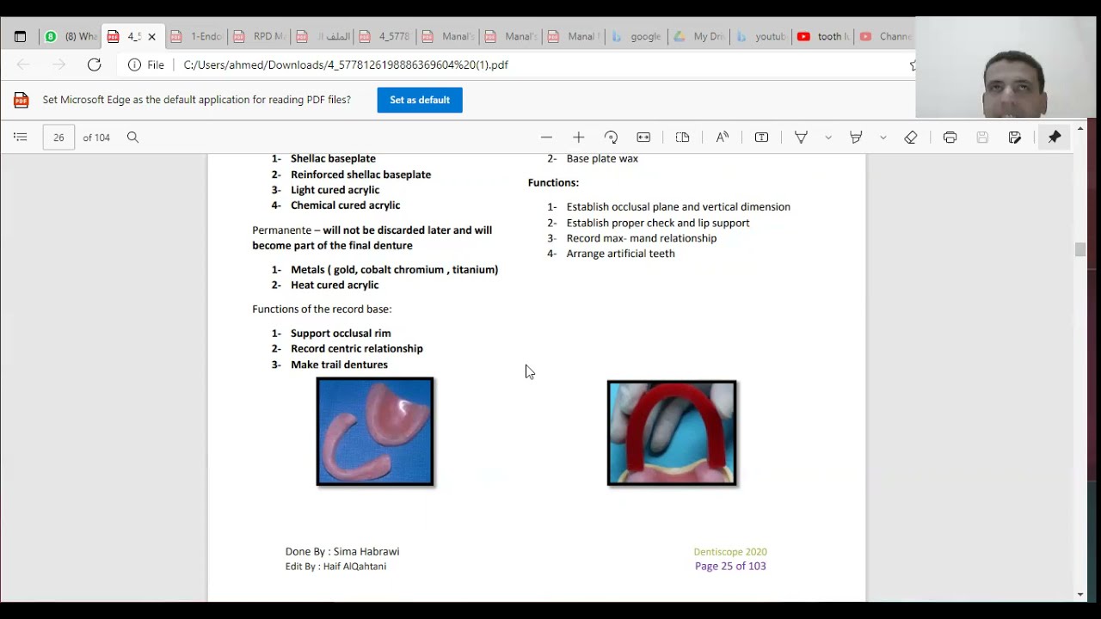Viewport: 1101px width, 619px height.
Task: Expand the Draw tool options dropdown
Action: click(828, 137)
